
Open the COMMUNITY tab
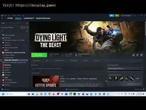tap(29, 18)
